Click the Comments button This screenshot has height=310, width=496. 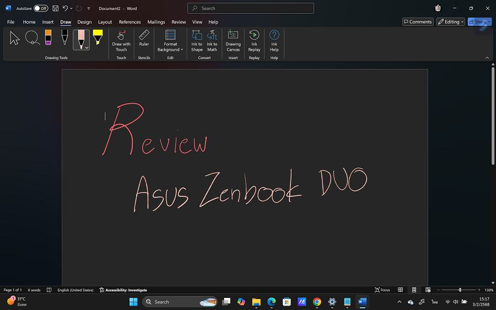[x=418, y=22]
